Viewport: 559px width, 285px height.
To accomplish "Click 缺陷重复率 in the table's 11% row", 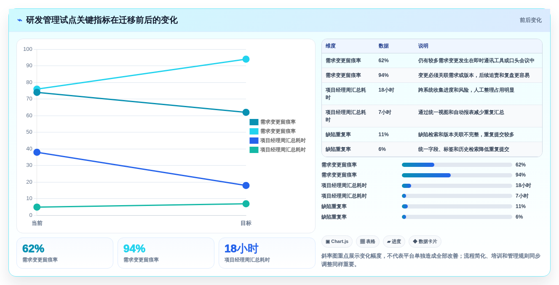I will (338, 135).
